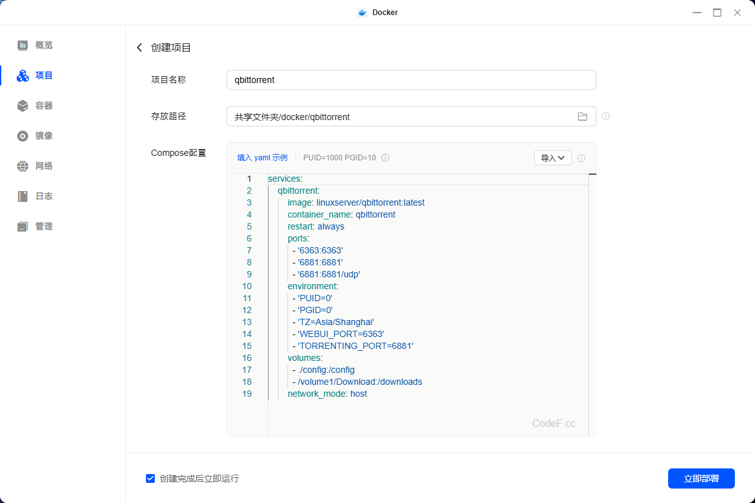Go to the 概览 menu item
Image resolution: width=755 pixels, height=503 pixels.
(x=44, y=45)
